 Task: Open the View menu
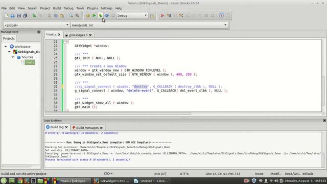pyautogui.click(x=21, y=8)
